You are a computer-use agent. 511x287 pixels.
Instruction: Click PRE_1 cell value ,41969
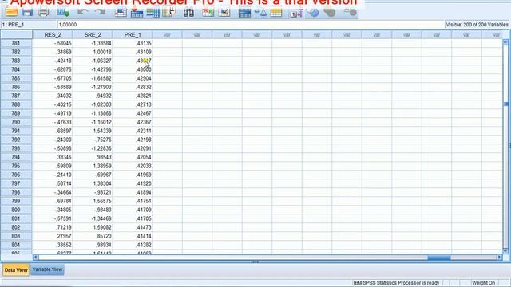[x=133, y=175]
